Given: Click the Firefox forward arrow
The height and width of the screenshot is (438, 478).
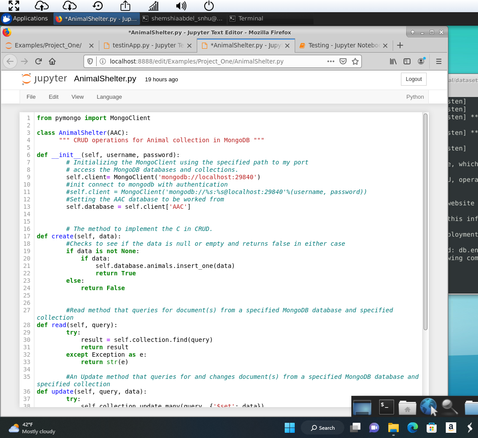Looking at the screenshot, I should click(x=24, y=61).
